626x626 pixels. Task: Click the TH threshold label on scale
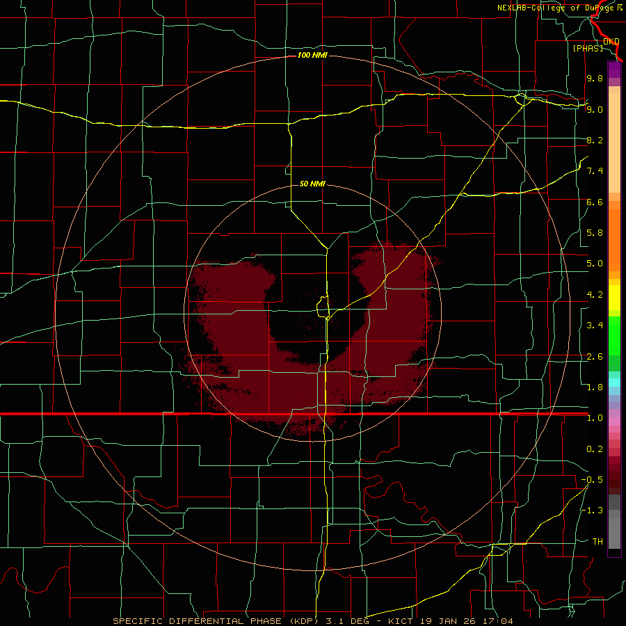597,542
